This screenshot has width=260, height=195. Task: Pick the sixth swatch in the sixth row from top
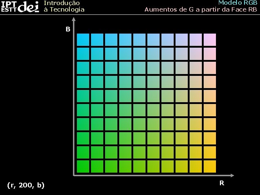pos(153,110)
